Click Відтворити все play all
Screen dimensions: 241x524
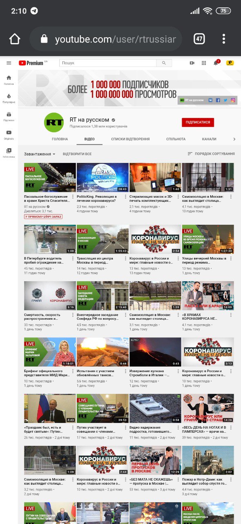(77, 154)
